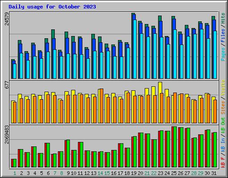Click day 7 on the x-axis
The height and width of the screenshot is (178, 228).
coord(55,173)
